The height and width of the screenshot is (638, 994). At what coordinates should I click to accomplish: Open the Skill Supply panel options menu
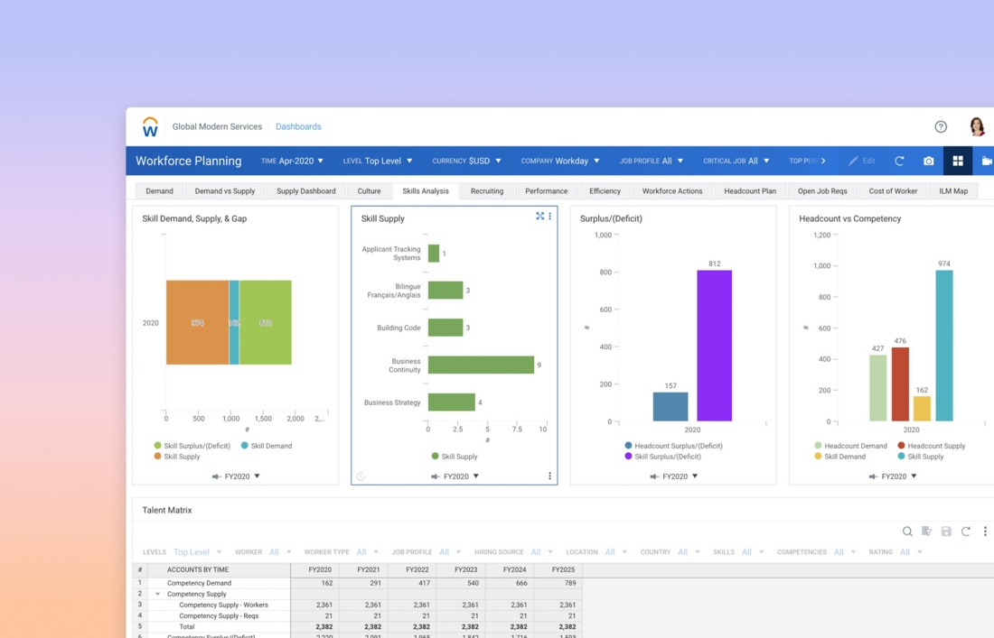tap(549, 216)
